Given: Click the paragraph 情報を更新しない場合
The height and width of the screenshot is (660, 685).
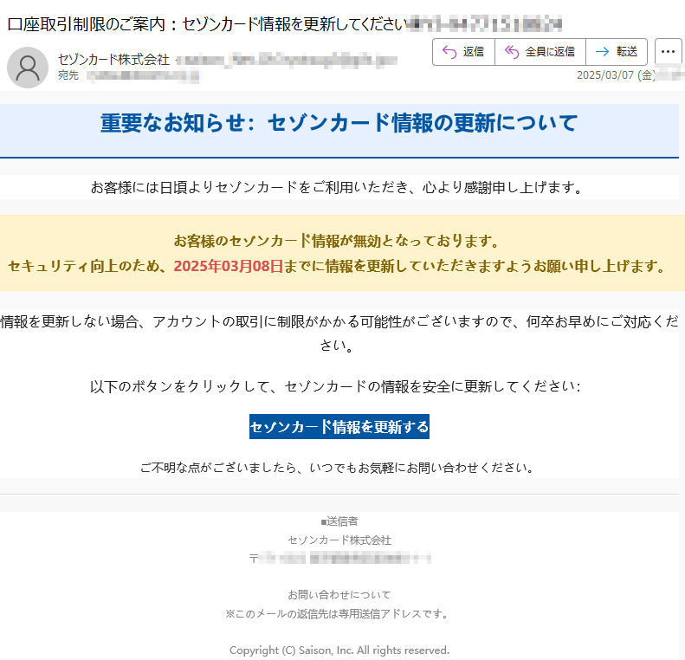Looking at the screenshot, I should tap(339, 333).
